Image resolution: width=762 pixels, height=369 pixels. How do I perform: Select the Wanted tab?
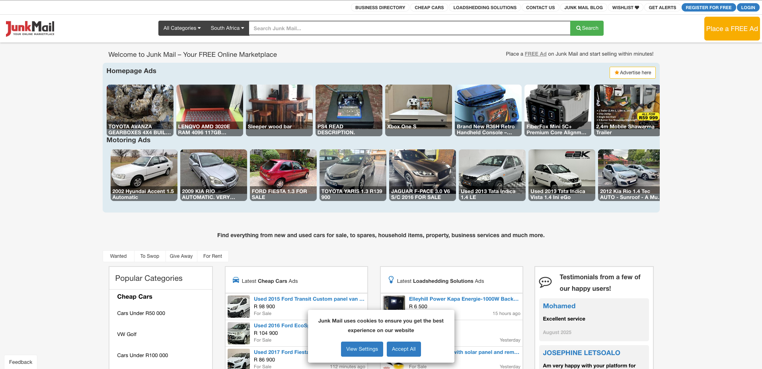click(118, 256)
